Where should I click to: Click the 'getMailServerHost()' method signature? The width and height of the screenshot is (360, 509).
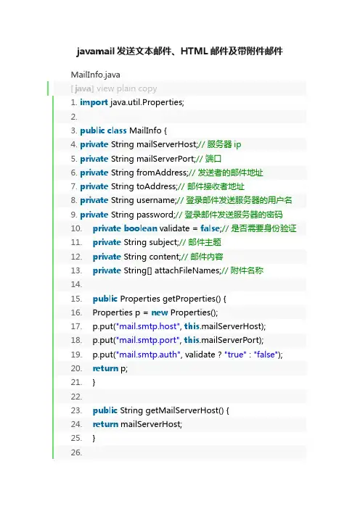tap(161, 410)
